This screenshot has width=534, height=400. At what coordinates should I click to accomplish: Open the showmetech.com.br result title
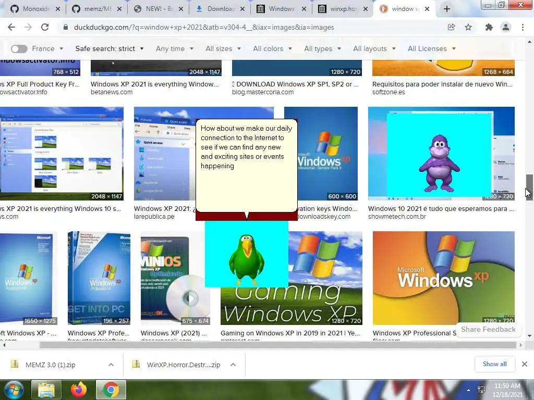pos(441,208)
